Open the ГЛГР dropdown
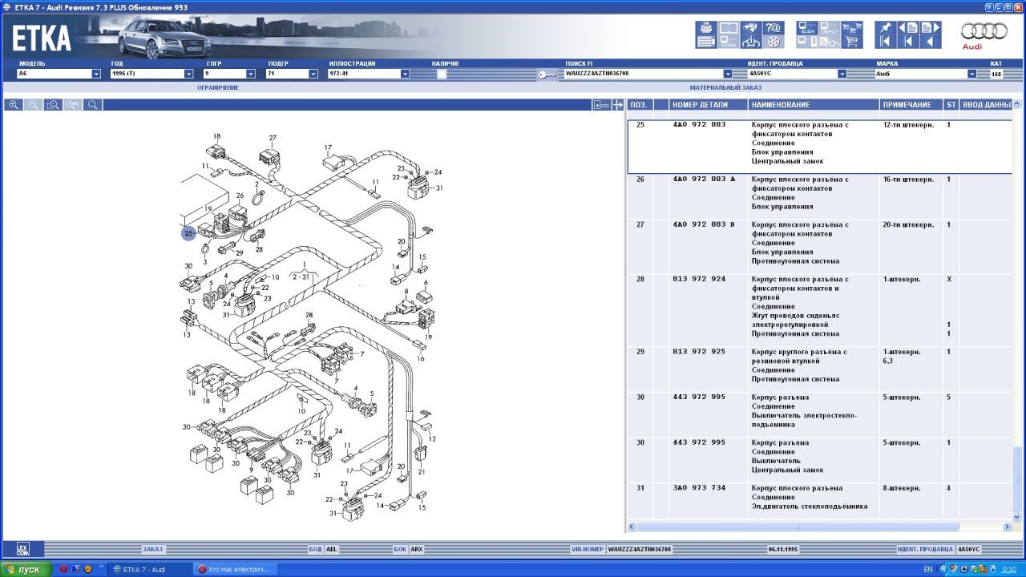1026x577 pixels. click(251, 74)
